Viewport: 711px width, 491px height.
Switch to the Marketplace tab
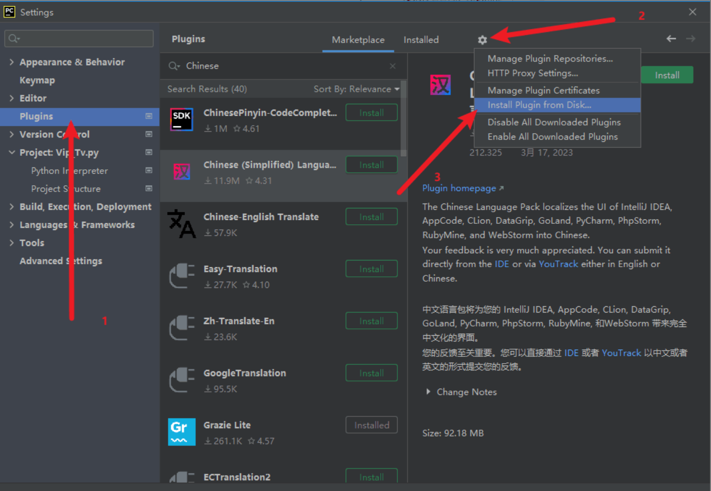pos(358,40)
